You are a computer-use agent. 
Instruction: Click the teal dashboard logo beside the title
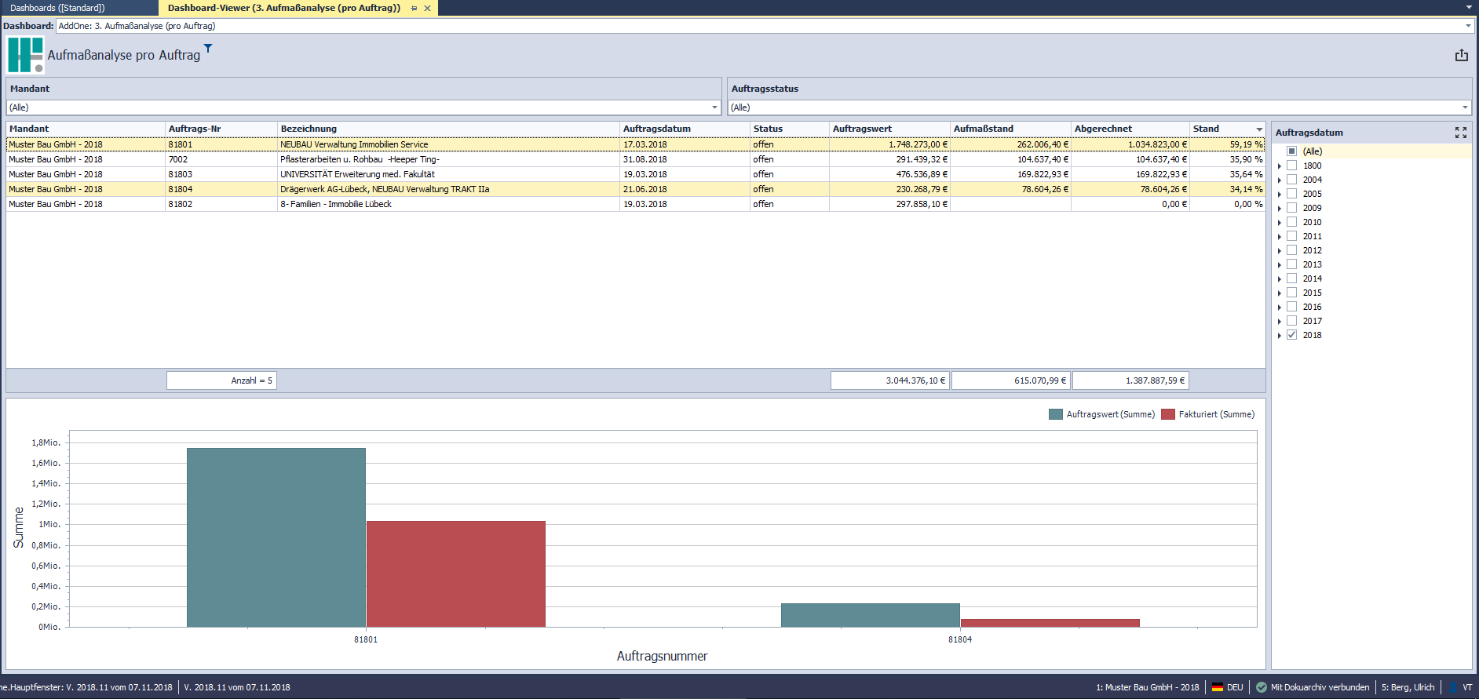pyautogui.click(x=25, y=55)
